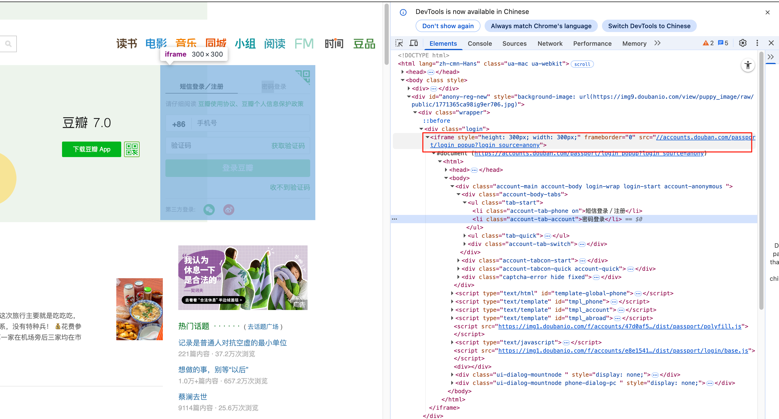Viewport: 779px width, 419px height.
Task: Expand the div class account-tab-switch node
Action: click(x=464, y=244)
